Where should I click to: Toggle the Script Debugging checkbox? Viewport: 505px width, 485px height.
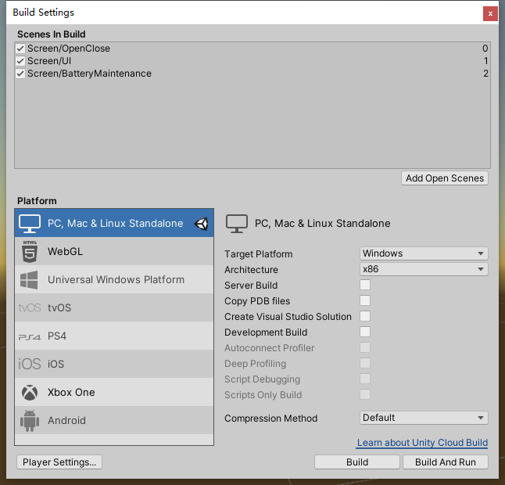tap(365, 379)
